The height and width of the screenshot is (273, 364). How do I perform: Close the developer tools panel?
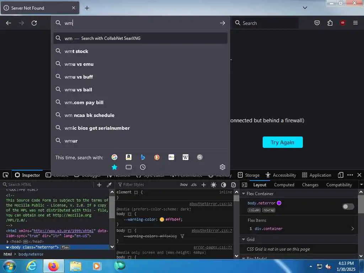point(359,175)
